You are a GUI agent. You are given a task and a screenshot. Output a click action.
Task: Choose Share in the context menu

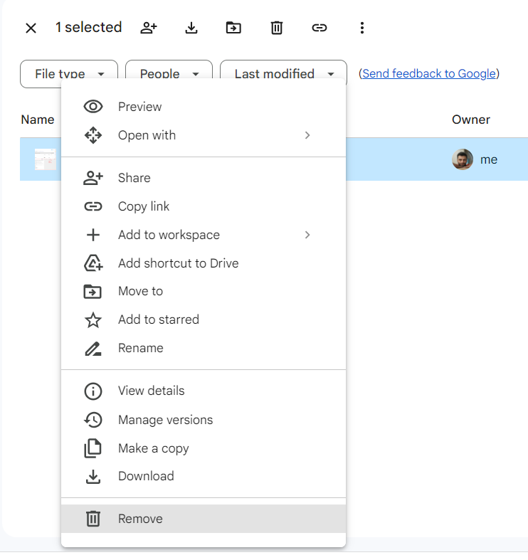pos(204,178)
